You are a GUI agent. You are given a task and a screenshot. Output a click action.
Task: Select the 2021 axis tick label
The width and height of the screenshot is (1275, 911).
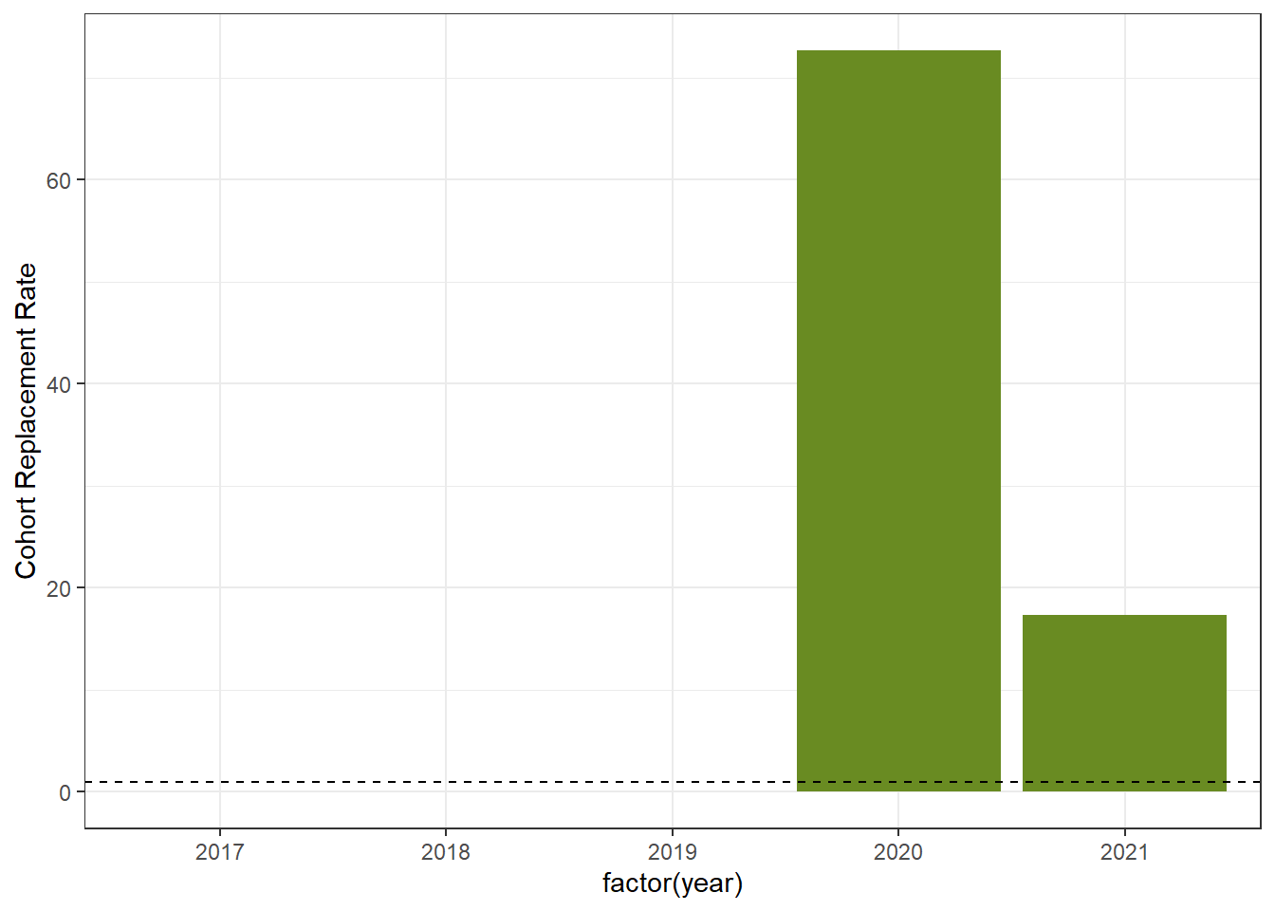coord(1125,852)
